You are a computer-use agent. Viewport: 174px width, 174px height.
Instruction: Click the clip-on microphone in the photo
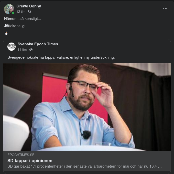coord(87,134)
